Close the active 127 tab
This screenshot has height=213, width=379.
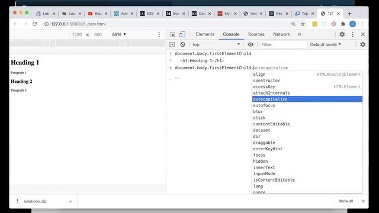click(338, 14)
